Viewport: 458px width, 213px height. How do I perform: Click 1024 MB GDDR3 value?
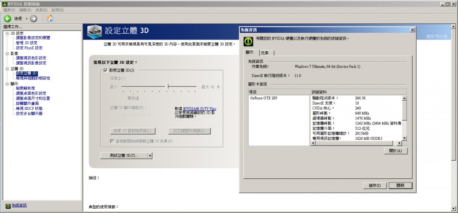369,138
